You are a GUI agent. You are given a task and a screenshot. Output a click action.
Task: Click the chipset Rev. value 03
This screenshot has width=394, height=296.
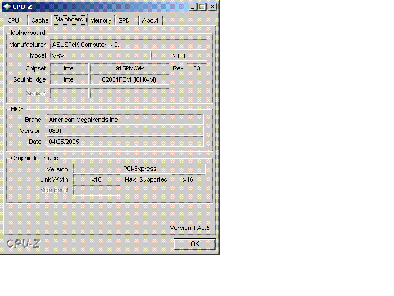pos(197,68)
